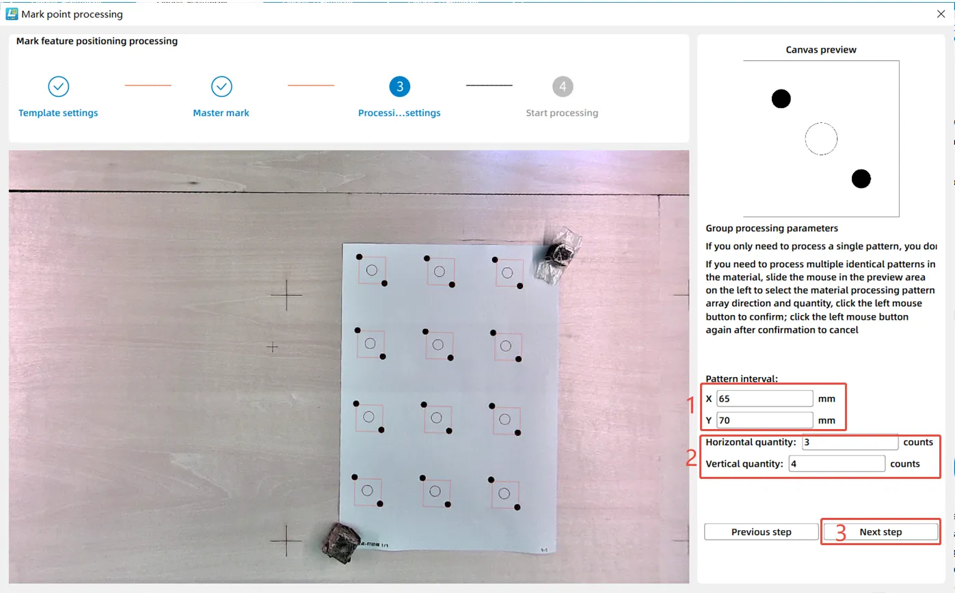Click the Previous step button
This screenshot has height=593, width=955.
762,532
